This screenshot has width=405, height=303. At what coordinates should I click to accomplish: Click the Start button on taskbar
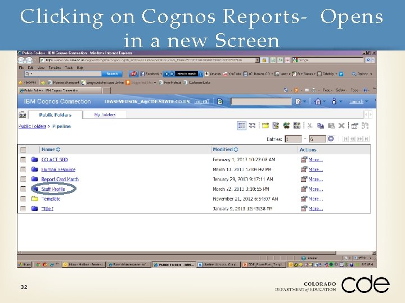tap(25, 264)
